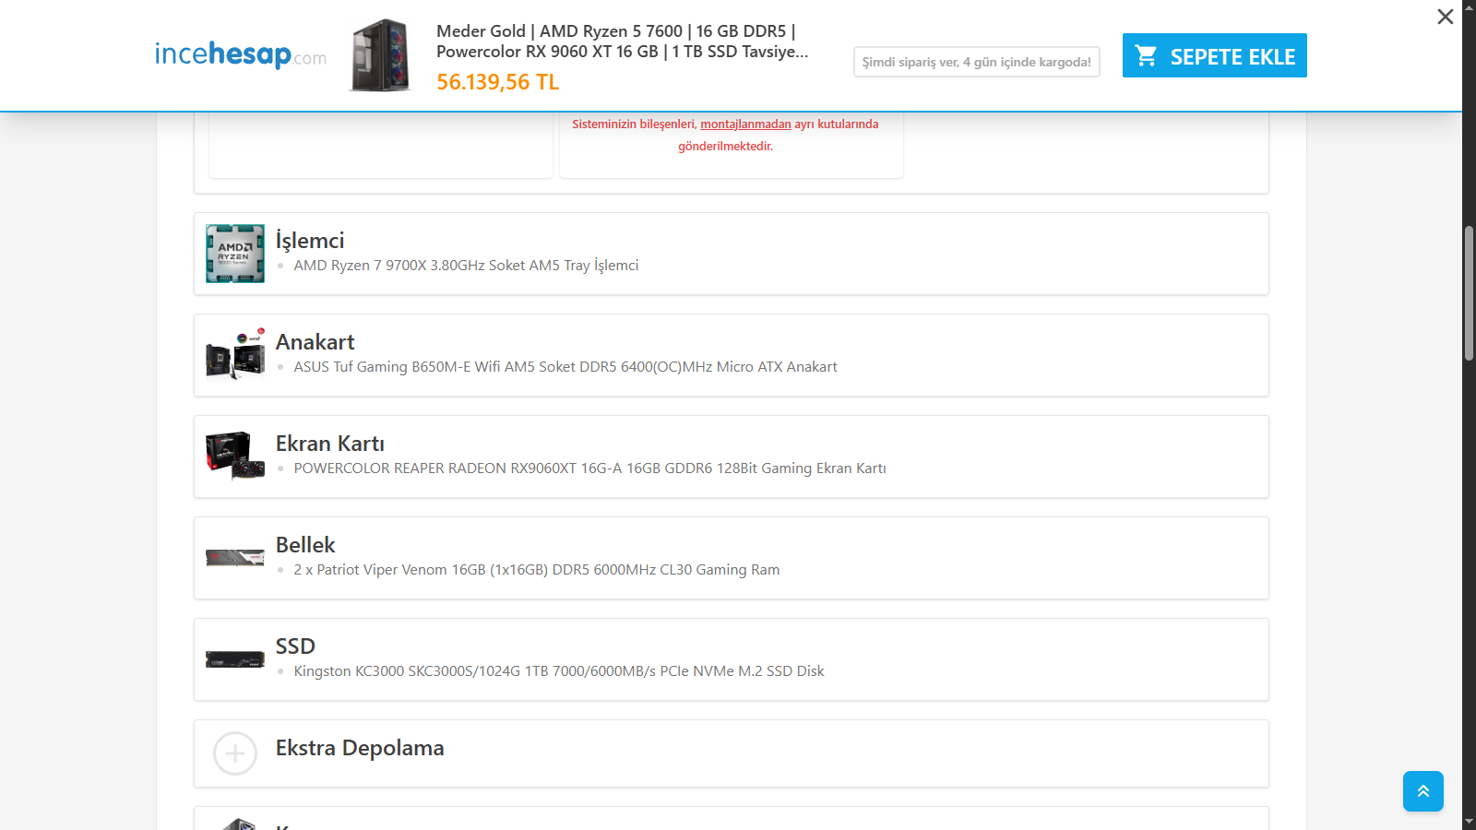Click the shipping notice 'Şimdi sipariş ver' box
Image resolution: width=1476 pixels, height=830 pixels.
977,62
